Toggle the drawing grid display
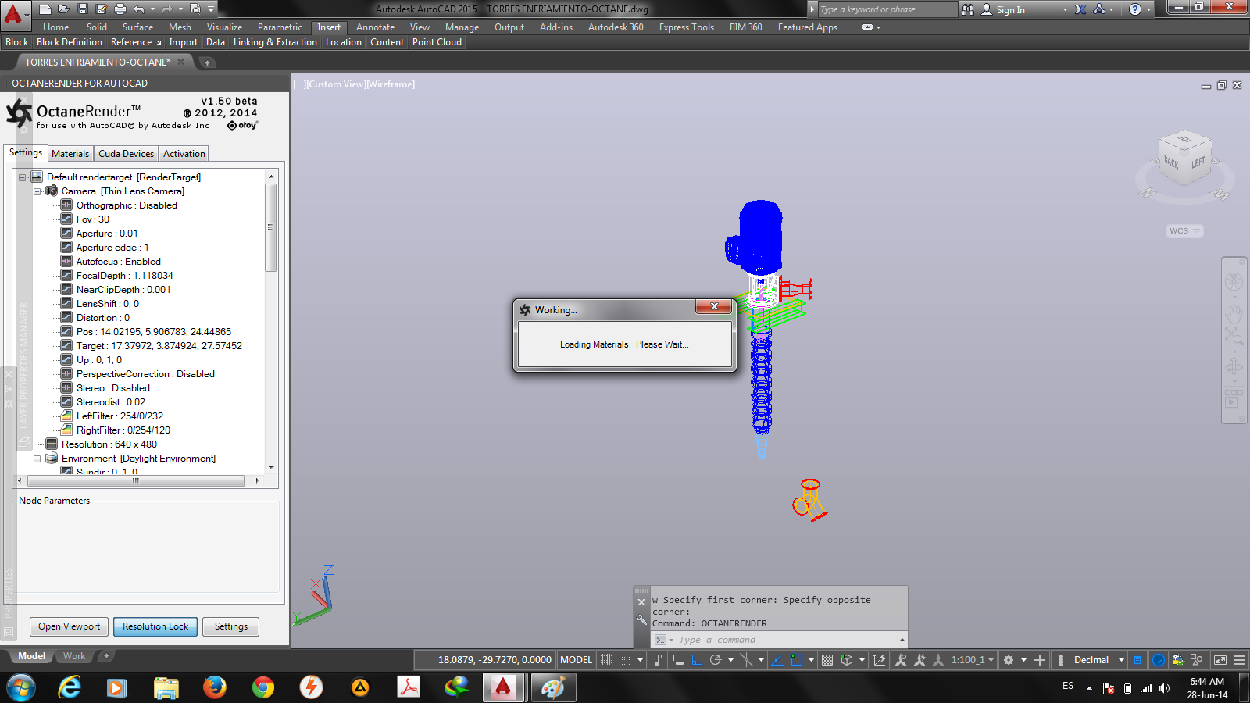The height and width of the screenshot is (703, 1250). 606,660
